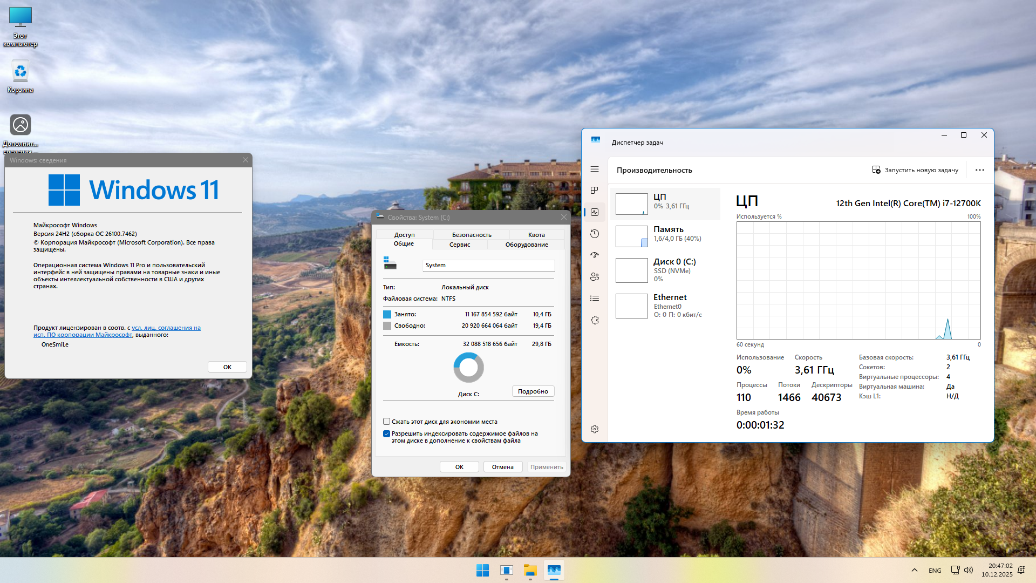
Task: Switch to the Безопасность tab
Action: 471,235
